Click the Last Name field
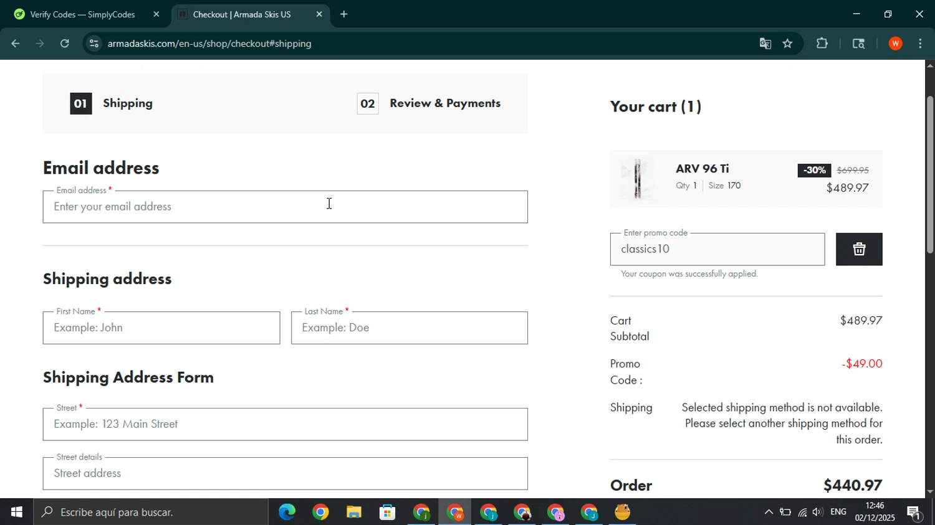Image resolution: width=935 pixels, height=525 pixels. [410, 328]
